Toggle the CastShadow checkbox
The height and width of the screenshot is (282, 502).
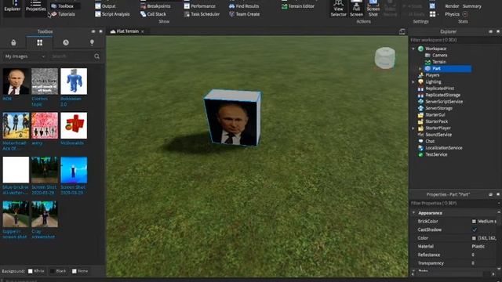(475, 230)
